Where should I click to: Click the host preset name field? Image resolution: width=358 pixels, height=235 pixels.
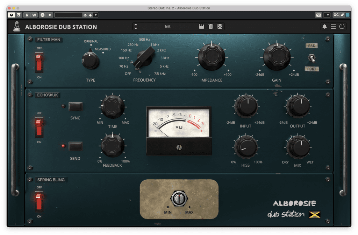pos(68,15)
